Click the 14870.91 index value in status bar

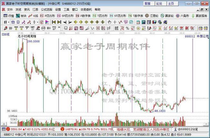coord(71,129)
